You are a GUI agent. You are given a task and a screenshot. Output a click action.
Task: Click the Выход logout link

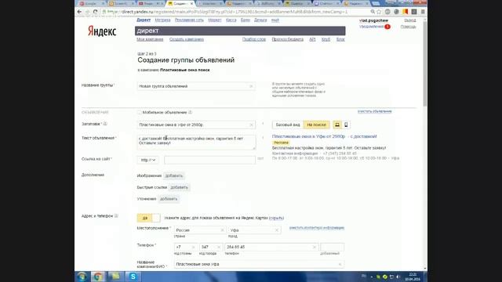[409, 20]
